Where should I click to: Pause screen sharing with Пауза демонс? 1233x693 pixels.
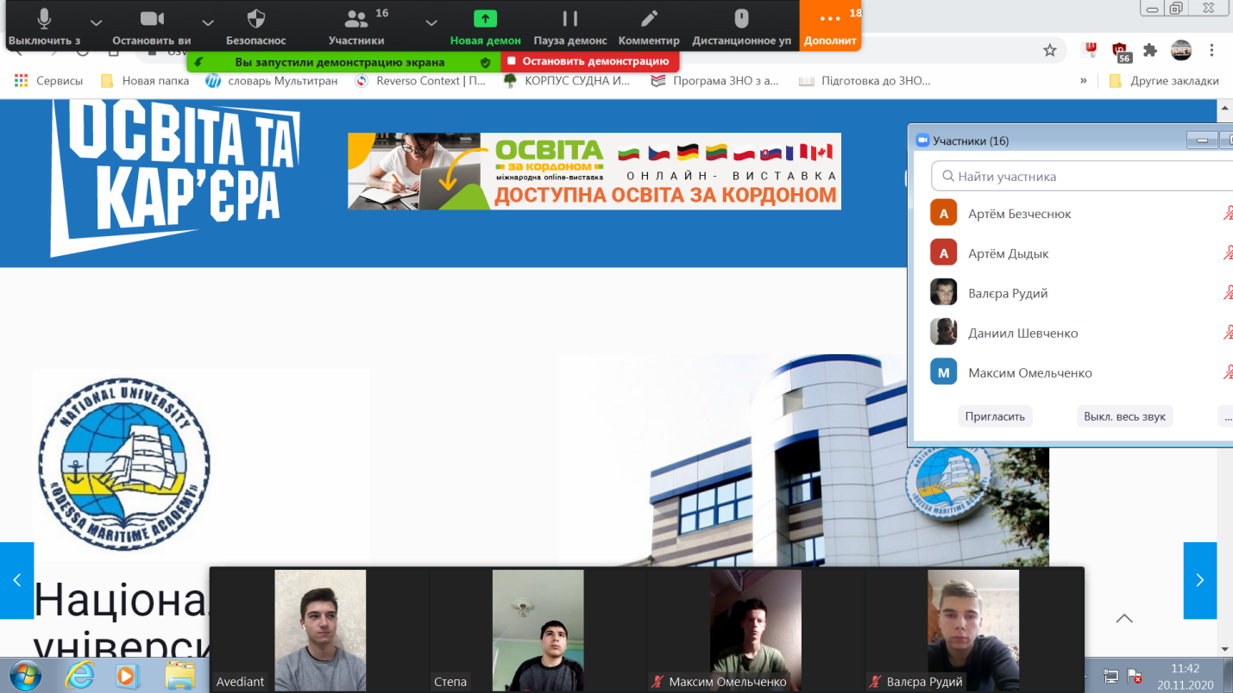coord(570,25)
